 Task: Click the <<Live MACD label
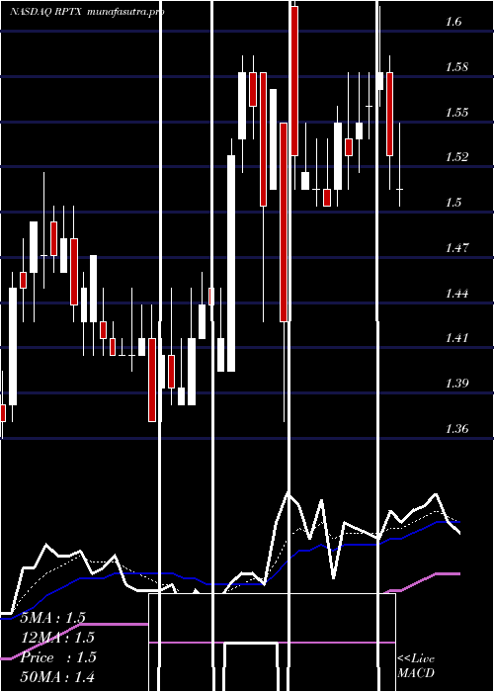416,666
